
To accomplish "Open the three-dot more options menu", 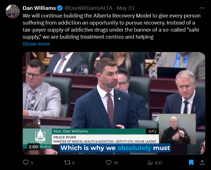I will [x=202, y=8].
